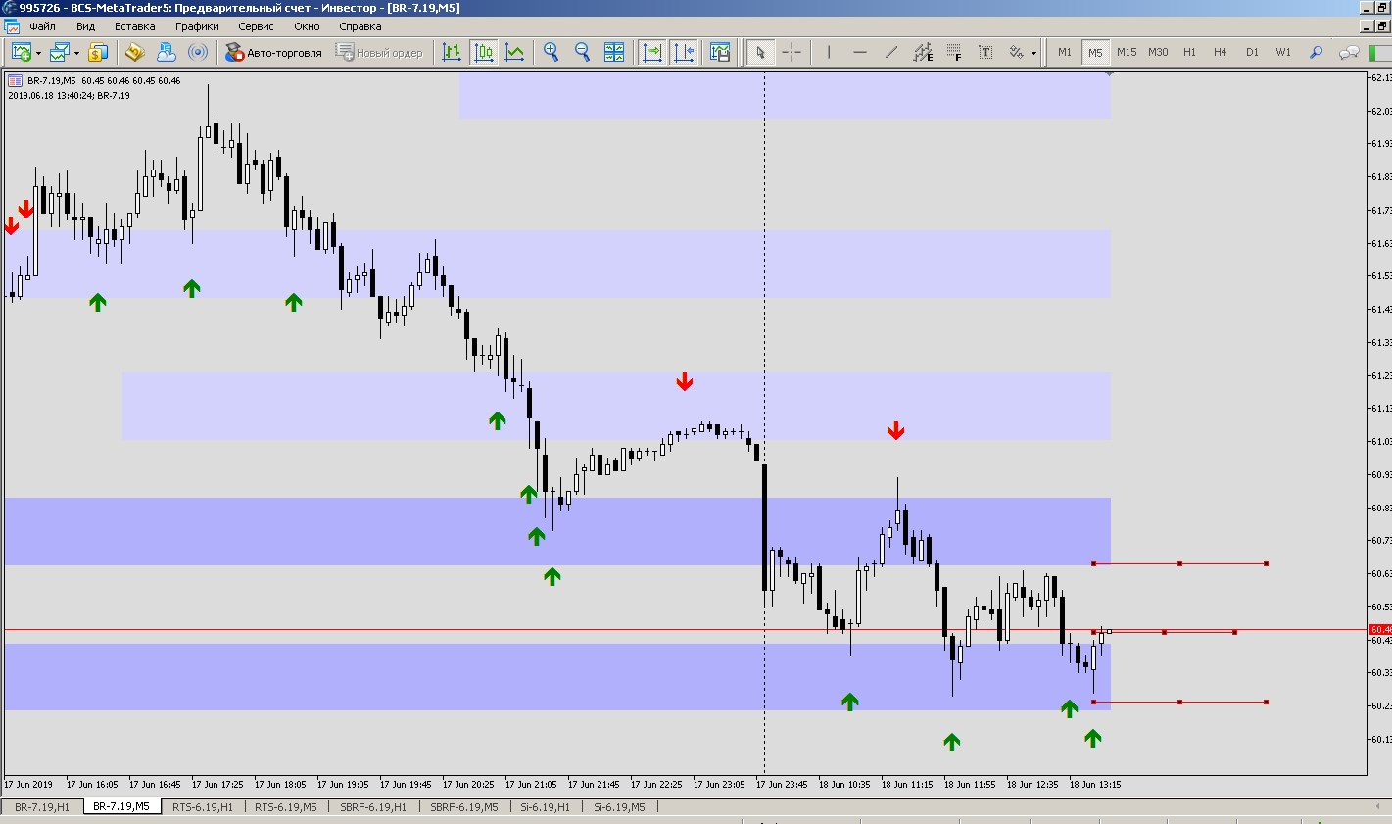Viewport: 1392px width, 824px height.
Task: Click the trading signals radio-wave icon
Action: pos(198,52)
